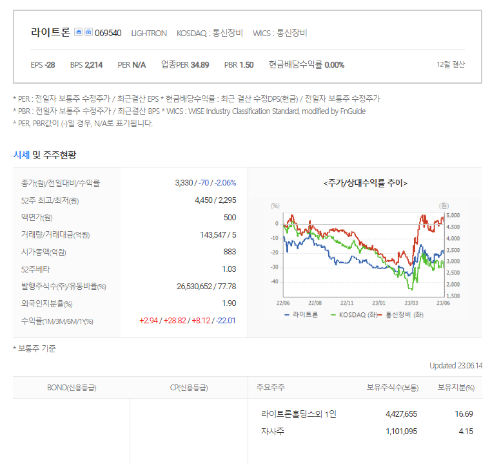Click the foreign ownership value 1.90
Image resolution: width=490 pixels, height=465 pixels.
pyautogui.click(x=229, y=303)
